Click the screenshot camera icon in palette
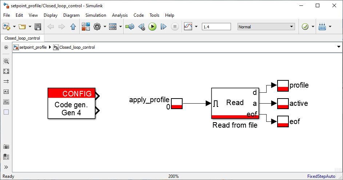Screen dimensions: 343x180 click(6, 147)
